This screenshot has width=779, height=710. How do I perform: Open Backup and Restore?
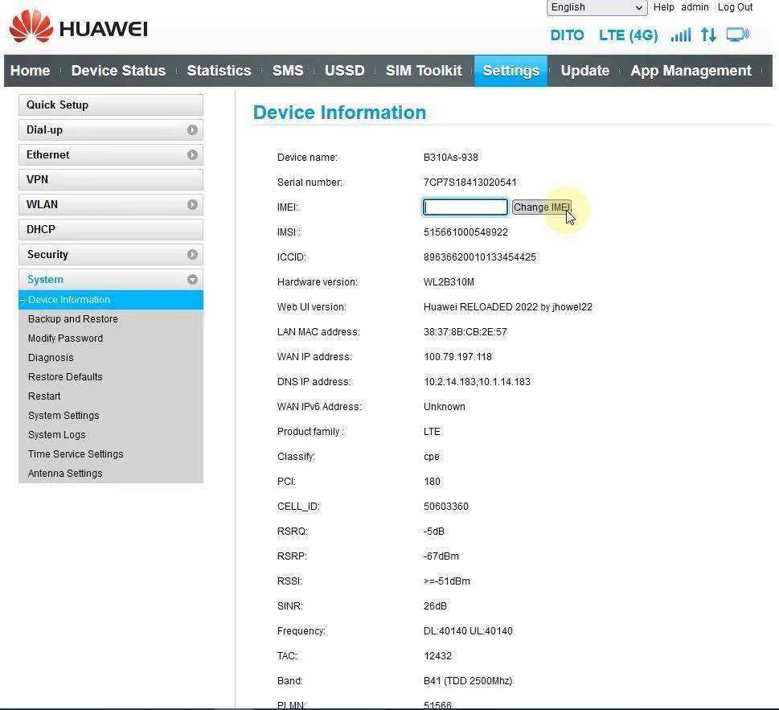[x=73, y=319]
